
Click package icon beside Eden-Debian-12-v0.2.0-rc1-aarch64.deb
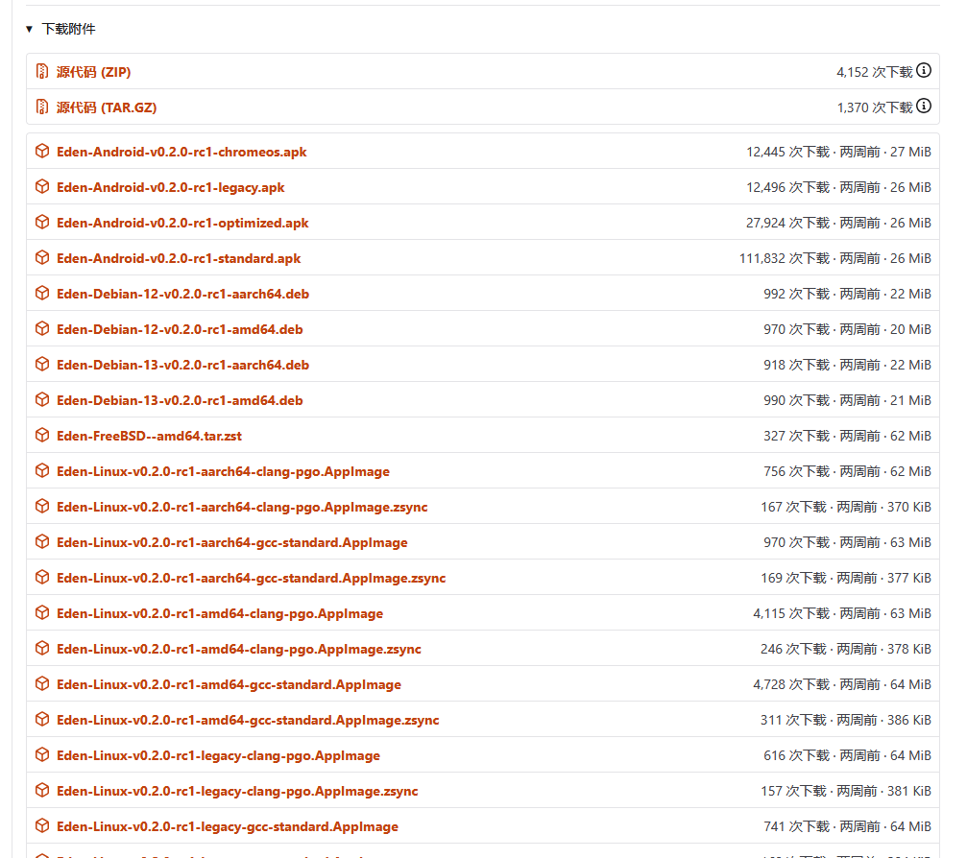pyautogui.click(x=42, y=293)
